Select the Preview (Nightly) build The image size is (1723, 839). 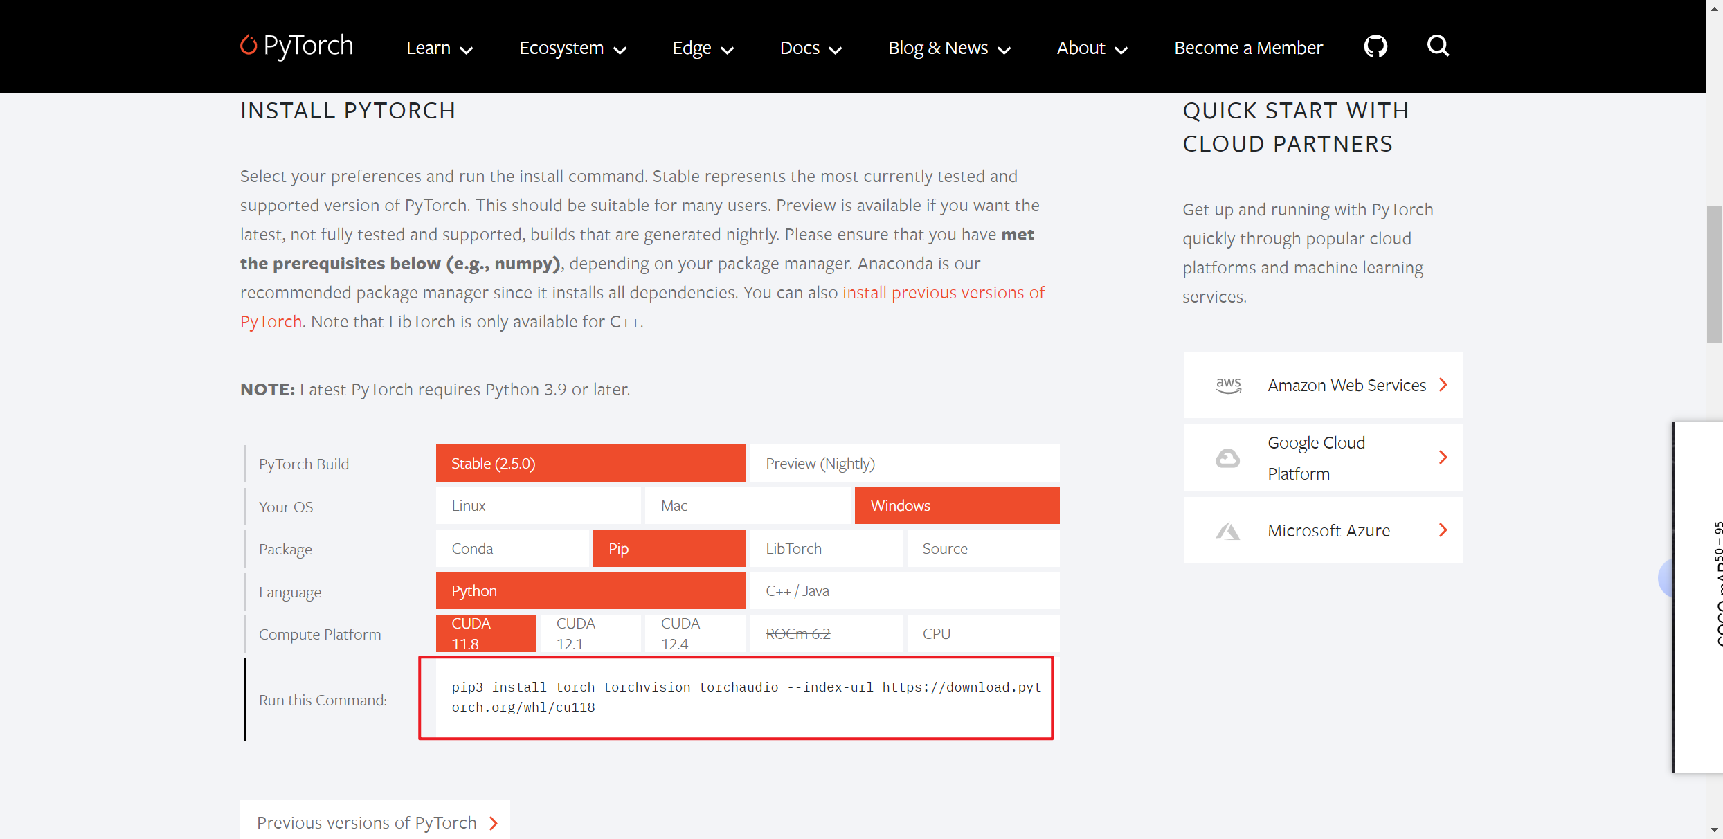point(905,463)
